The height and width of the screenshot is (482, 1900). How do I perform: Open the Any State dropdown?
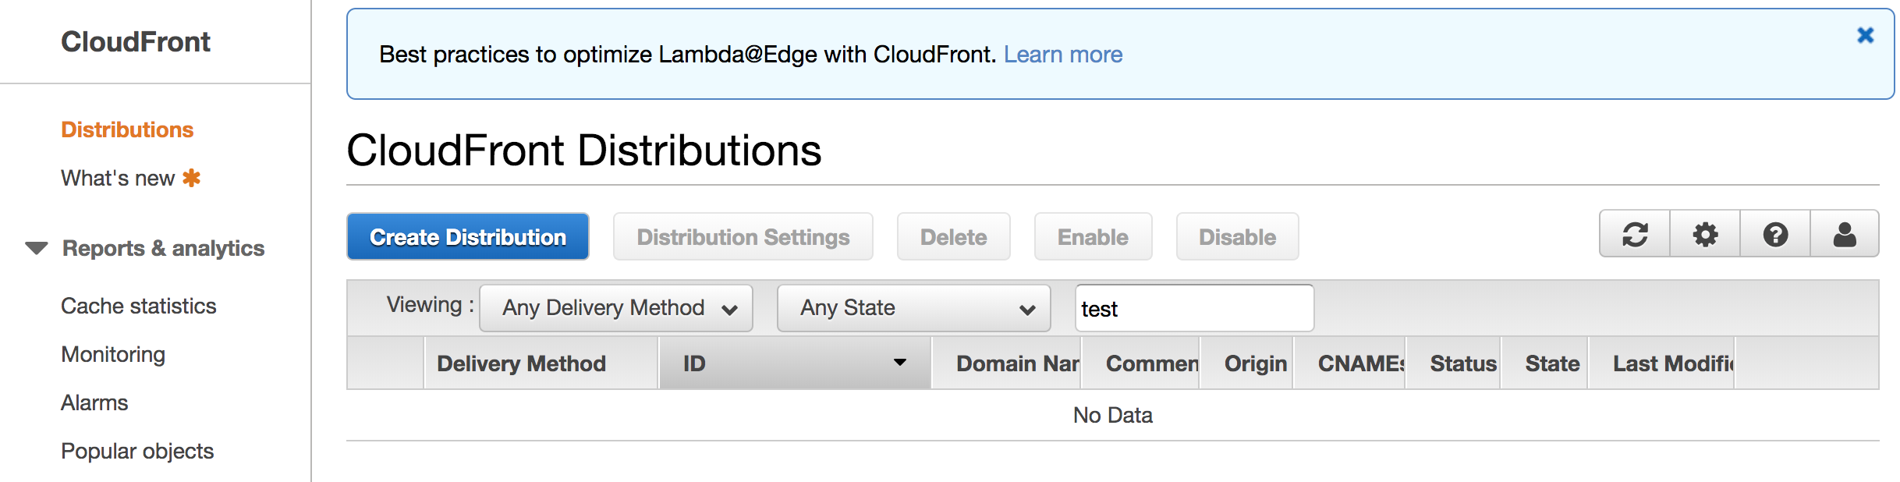(x=913, y=308)
